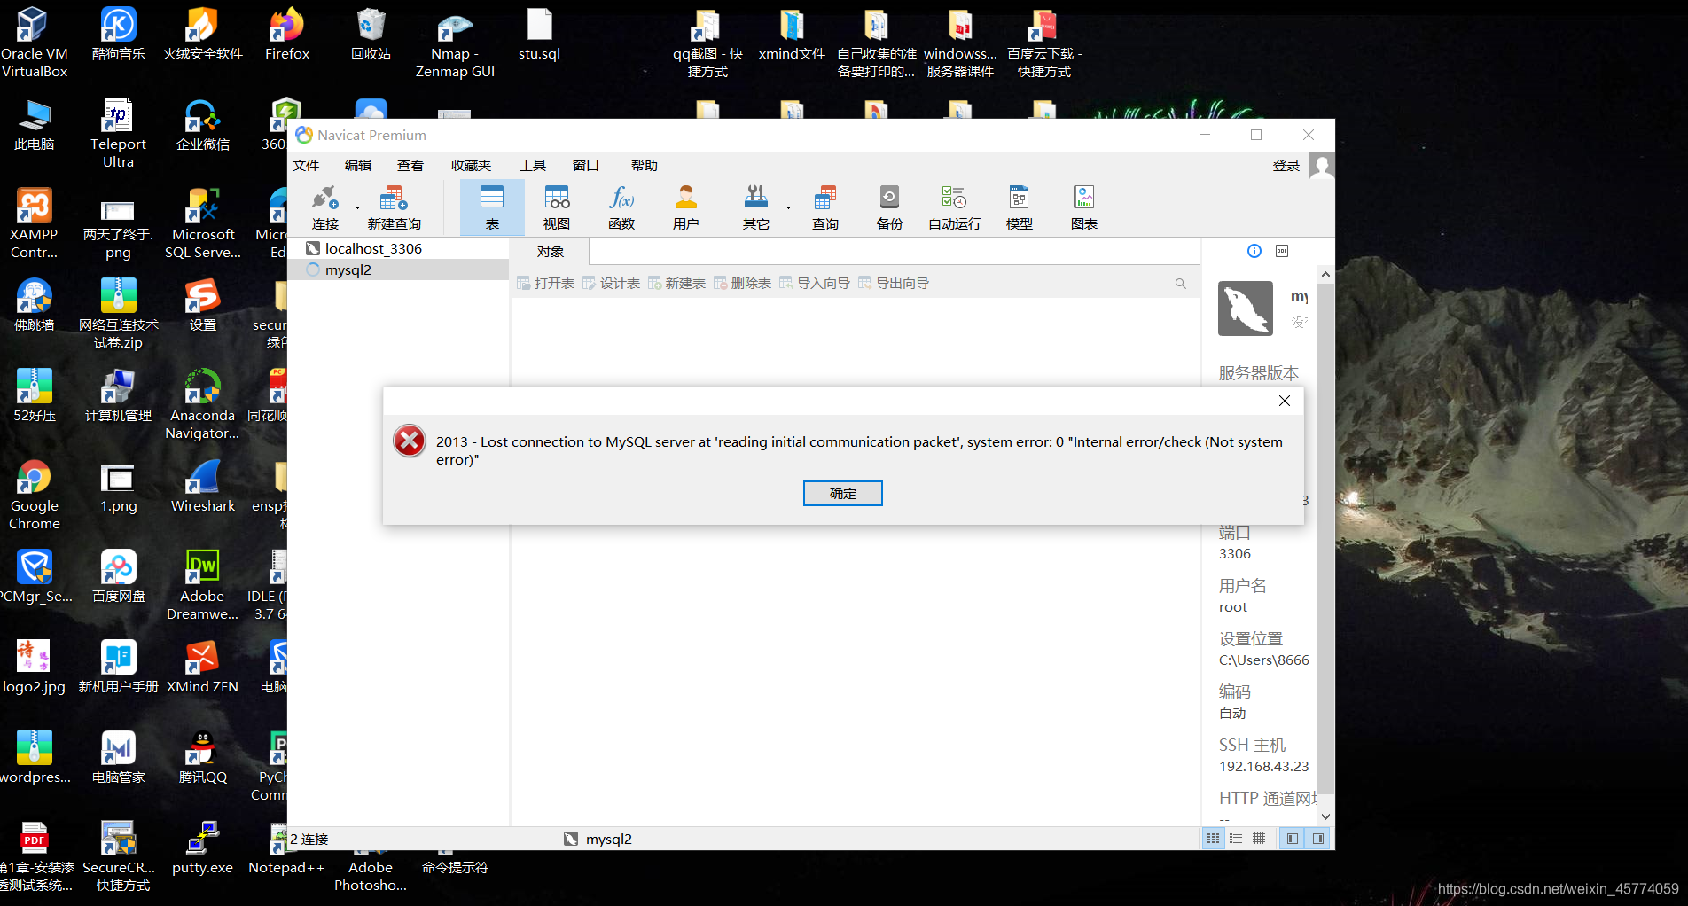The width and height of the screenshot is (1688, 906).
Task: Toggle the left navigation pane
Action: coord(1293,839)
